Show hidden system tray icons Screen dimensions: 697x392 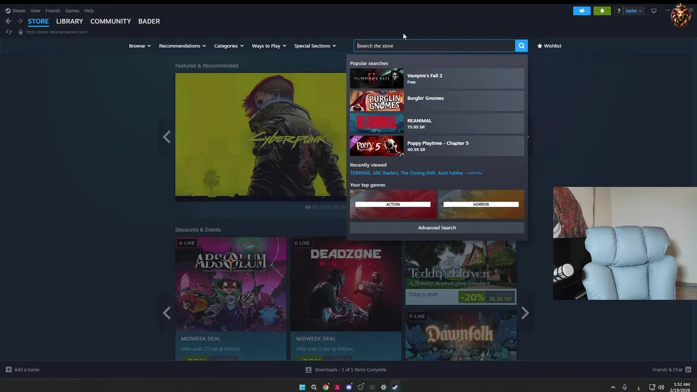tap(613, 388)
